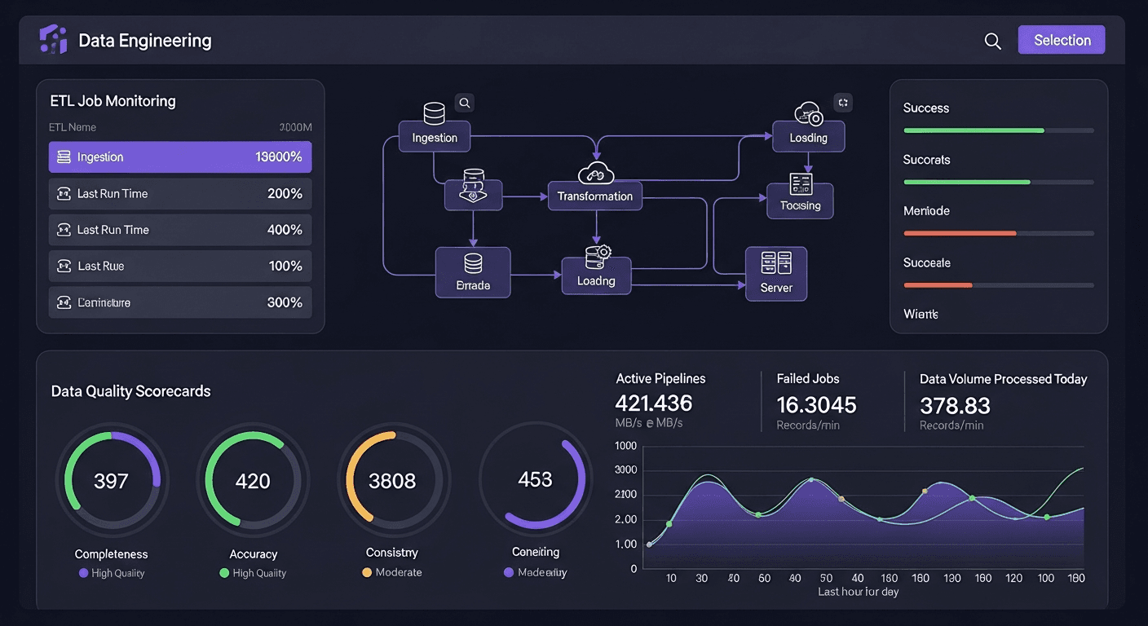Click the Data Engineering logo icon

51,39
